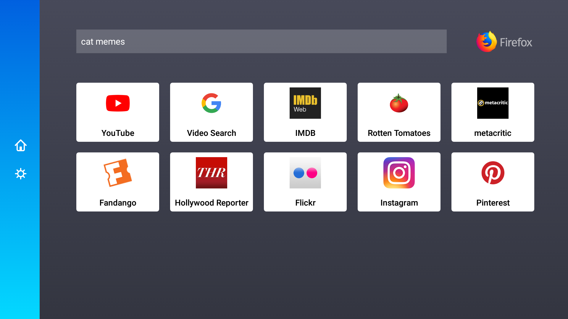Open the metacritic tile
Screen dimensions: 568x319
click(x=493, y=112)
